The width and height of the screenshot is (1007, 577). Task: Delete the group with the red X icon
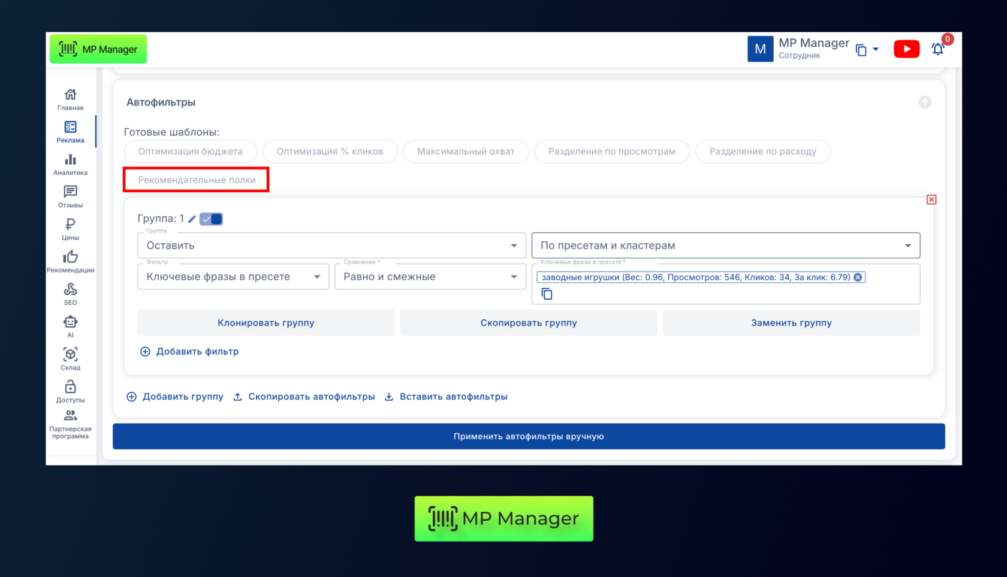tap(931, 200)
